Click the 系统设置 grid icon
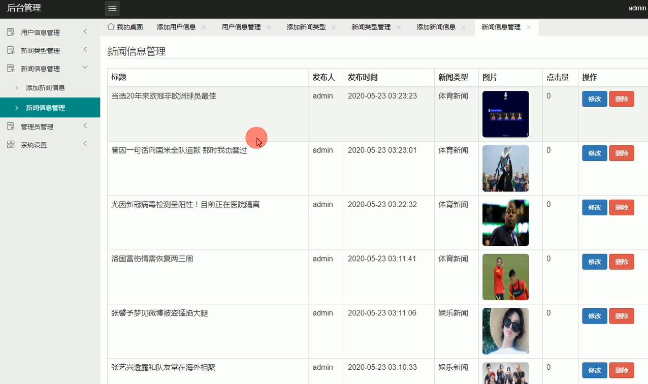 [x=11, y=145]
